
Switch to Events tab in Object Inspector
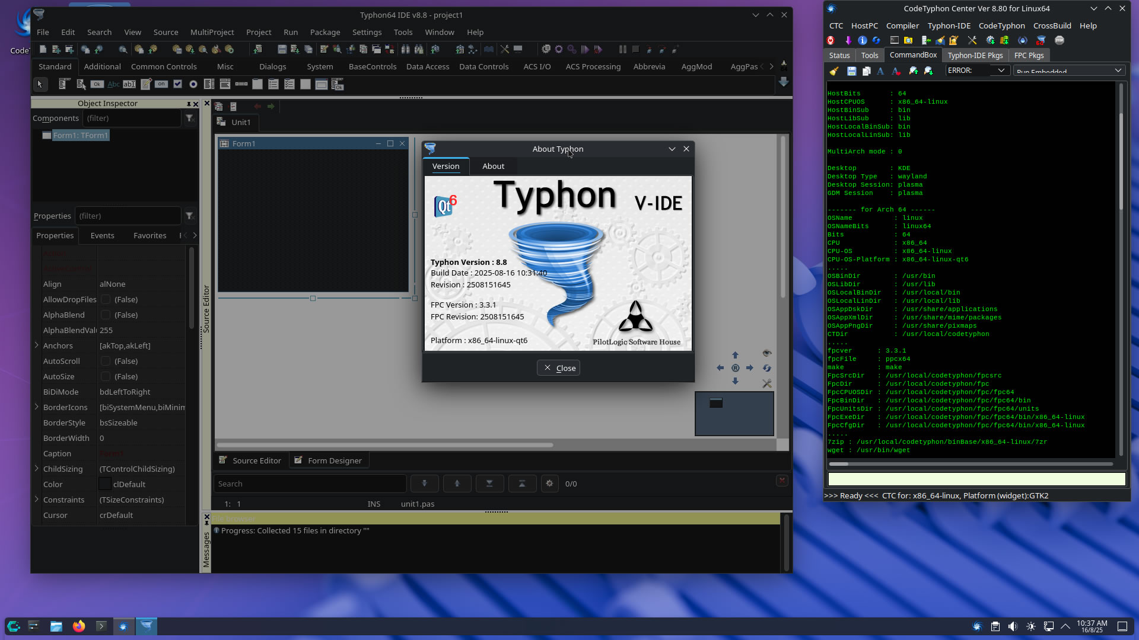[x=102, y=235]
